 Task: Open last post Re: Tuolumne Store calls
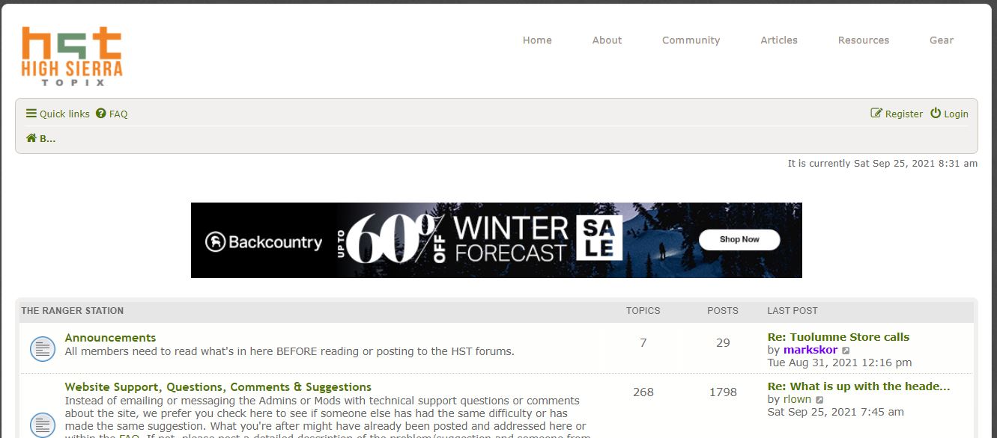click(x=838, y=337)
